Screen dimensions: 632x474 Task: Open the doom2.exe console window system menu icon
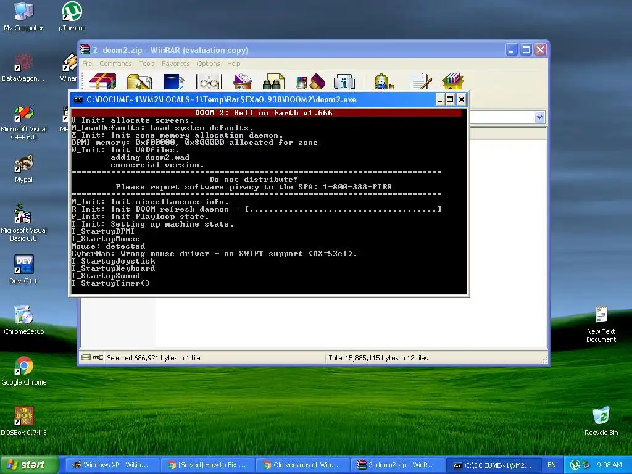(x=78, y=99)
